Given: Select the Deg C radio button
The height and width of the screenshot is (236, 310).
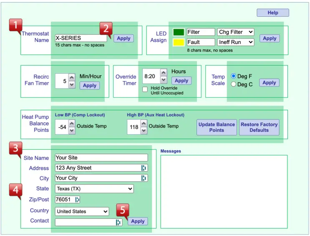Looking at the screenshot, I should tap(233, 84).
